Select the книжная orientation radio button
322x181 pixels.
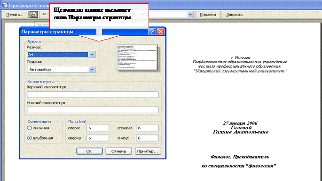(x=29, y=128)
